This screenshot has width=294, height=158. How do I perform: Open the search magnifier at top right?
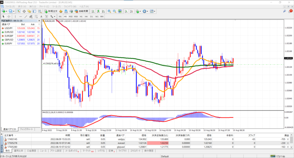point(284,11)
